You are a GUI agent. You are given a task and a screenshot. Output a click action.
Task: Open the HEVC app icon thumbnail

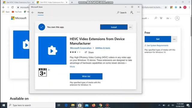click(x=52, y=50)
